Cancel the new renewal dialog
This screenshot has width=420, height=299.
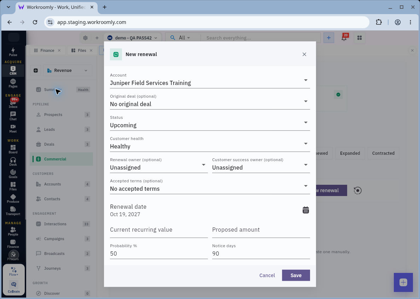pos(267,275)
